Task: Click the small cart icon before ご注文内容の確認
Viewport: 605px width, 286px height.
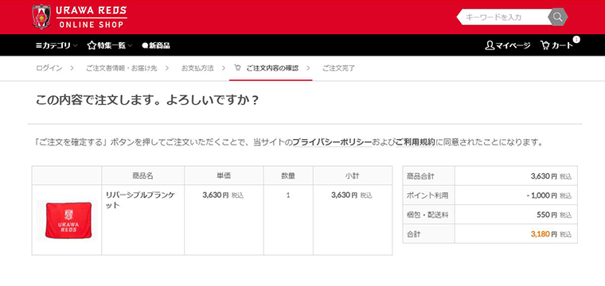Action: pos(237,68)
